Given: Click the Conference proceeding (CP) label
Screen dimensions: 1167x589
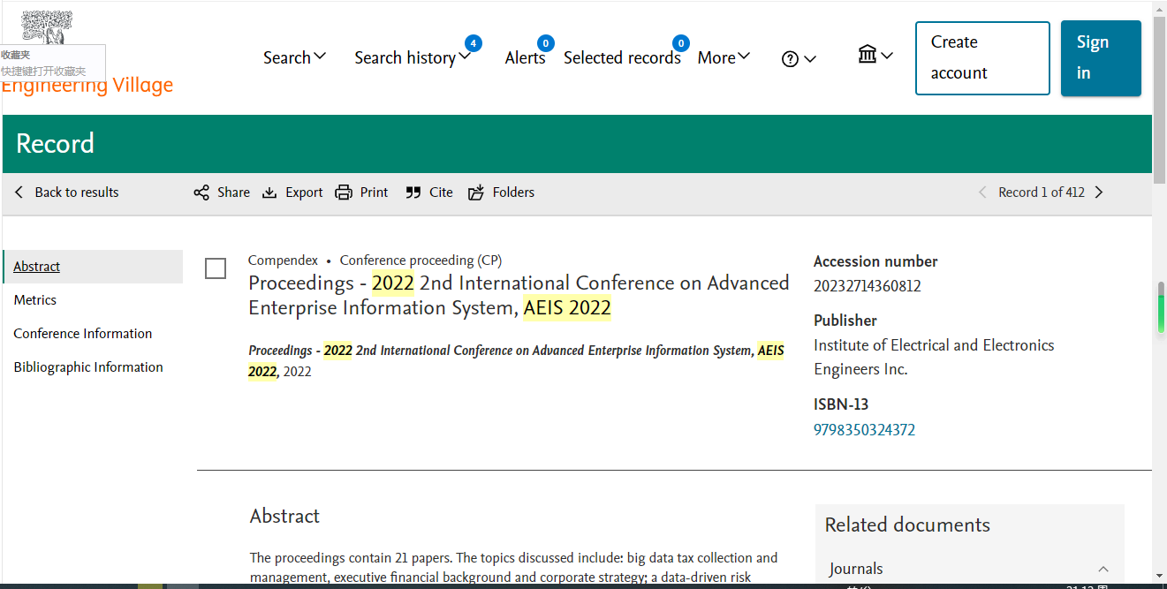Looking at the screenshot, I should click(421, 261).
